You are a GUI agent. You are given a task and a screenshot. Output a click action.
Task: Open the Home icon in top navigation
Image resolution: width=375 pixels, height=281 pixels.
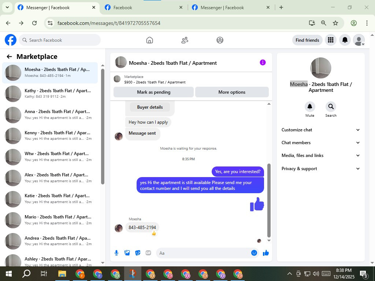click(149, 40)
